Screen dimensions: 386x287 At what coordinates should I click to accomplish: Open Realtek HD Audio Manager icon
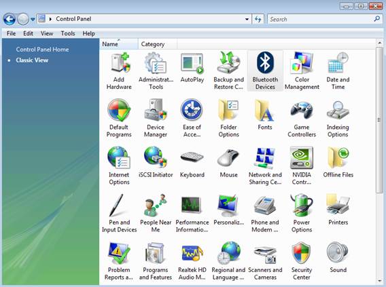coord(192,253)
